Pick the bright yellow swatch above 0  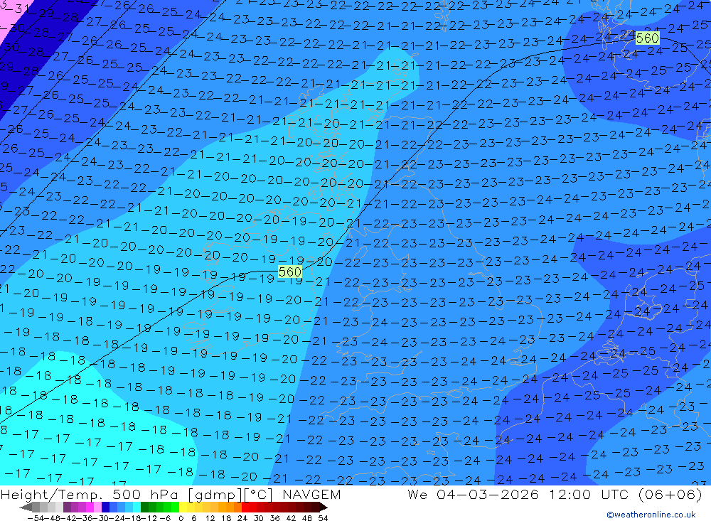(183, 507)
